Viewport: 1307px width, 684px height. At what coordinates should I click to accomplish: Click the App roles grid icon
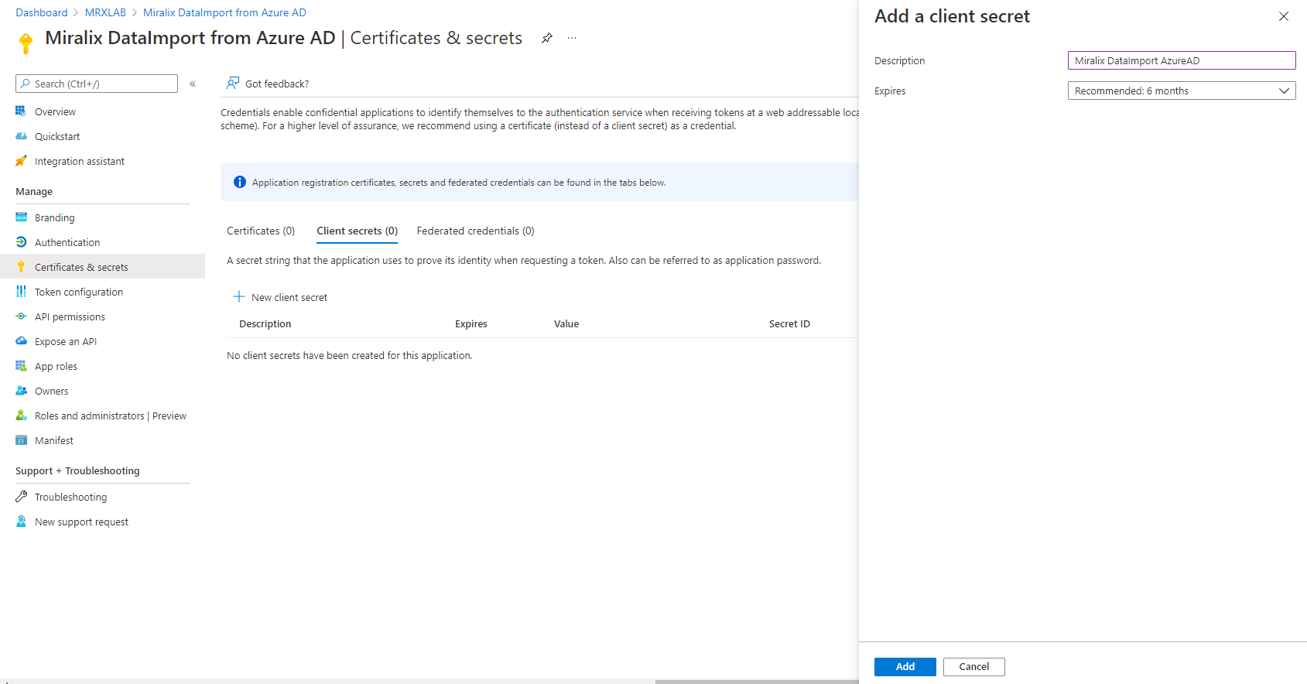(21, 366)
